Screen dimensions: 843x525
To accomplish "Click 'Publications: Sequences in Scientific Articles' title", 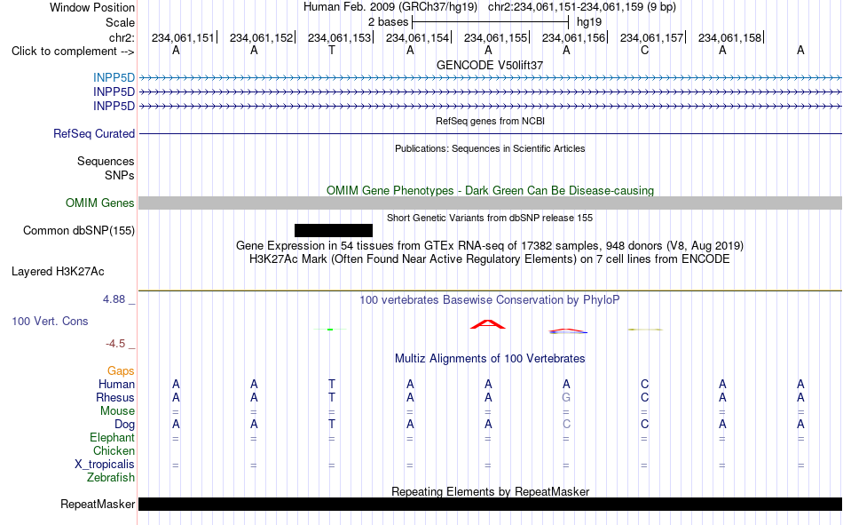I will coord(490,148).
